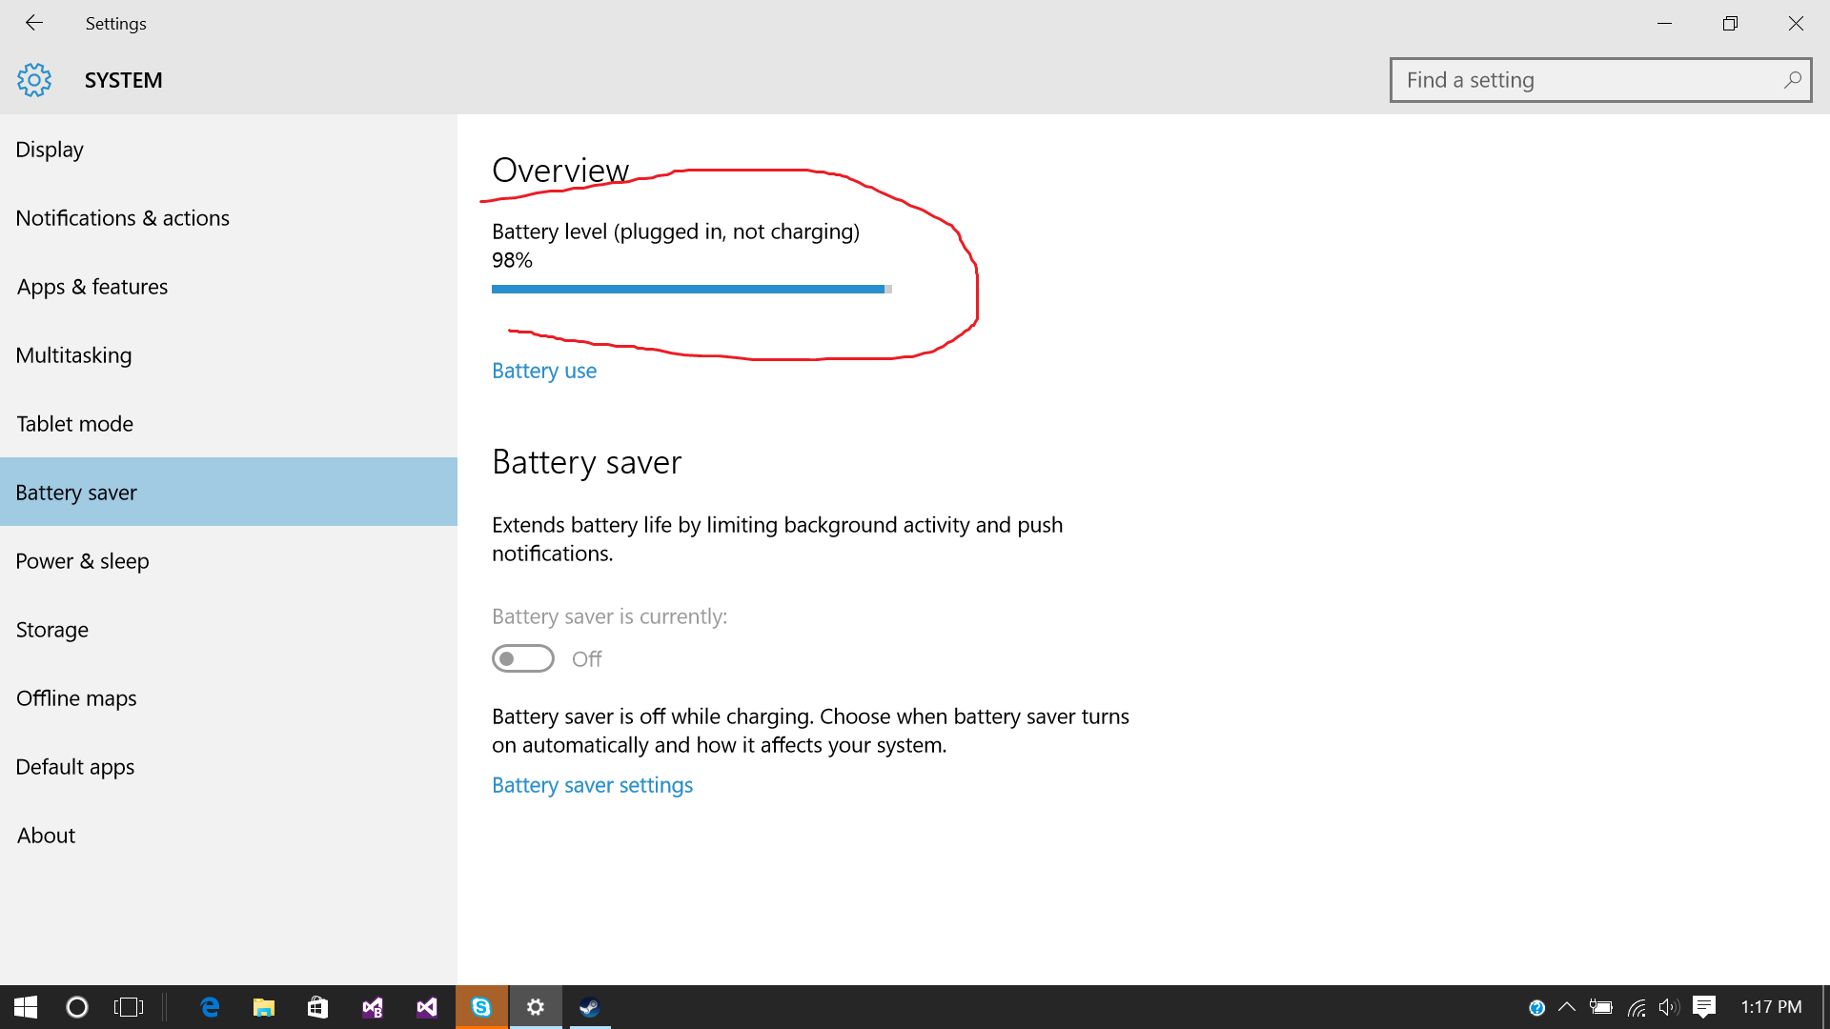Drag the battery level progress bar
Screen dimensions: 1830x1029
[691, 289]
